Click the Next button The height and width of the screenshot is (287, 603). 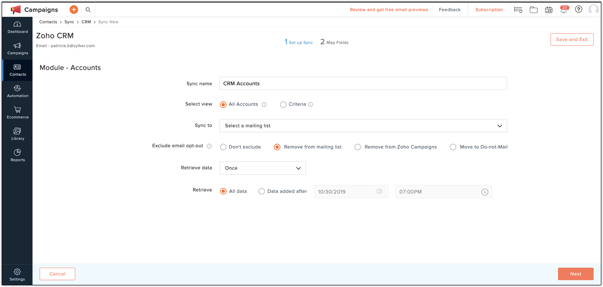576,274
